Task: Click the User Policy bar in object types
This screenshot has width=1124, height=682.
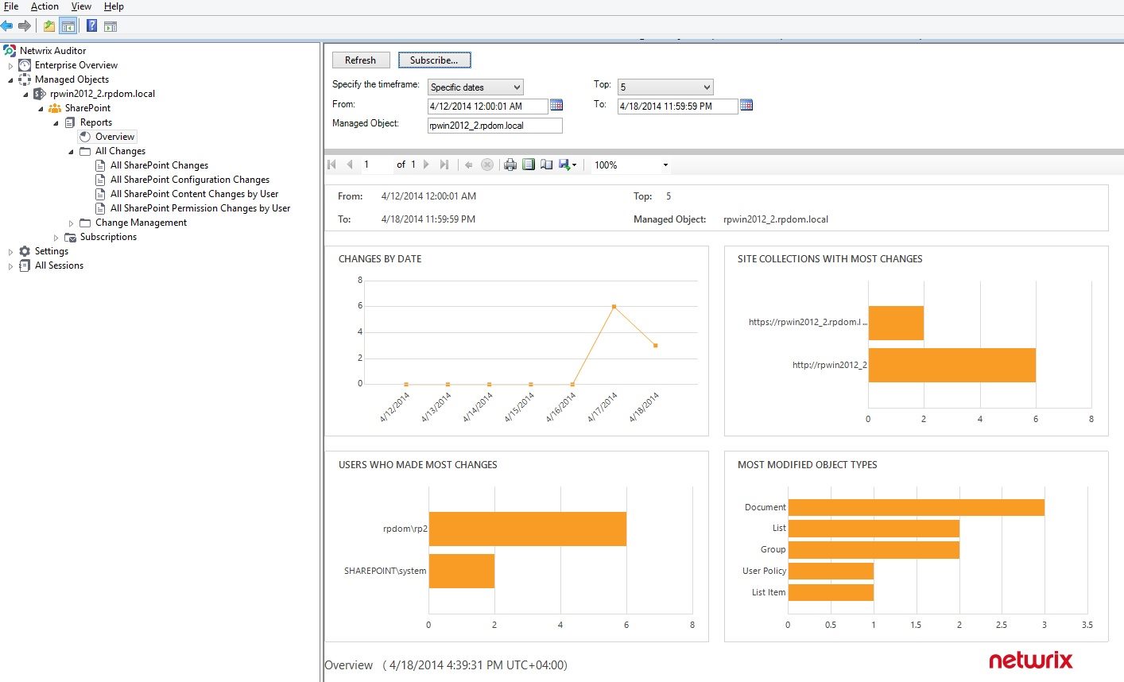Action: click(x=831, y=571)
